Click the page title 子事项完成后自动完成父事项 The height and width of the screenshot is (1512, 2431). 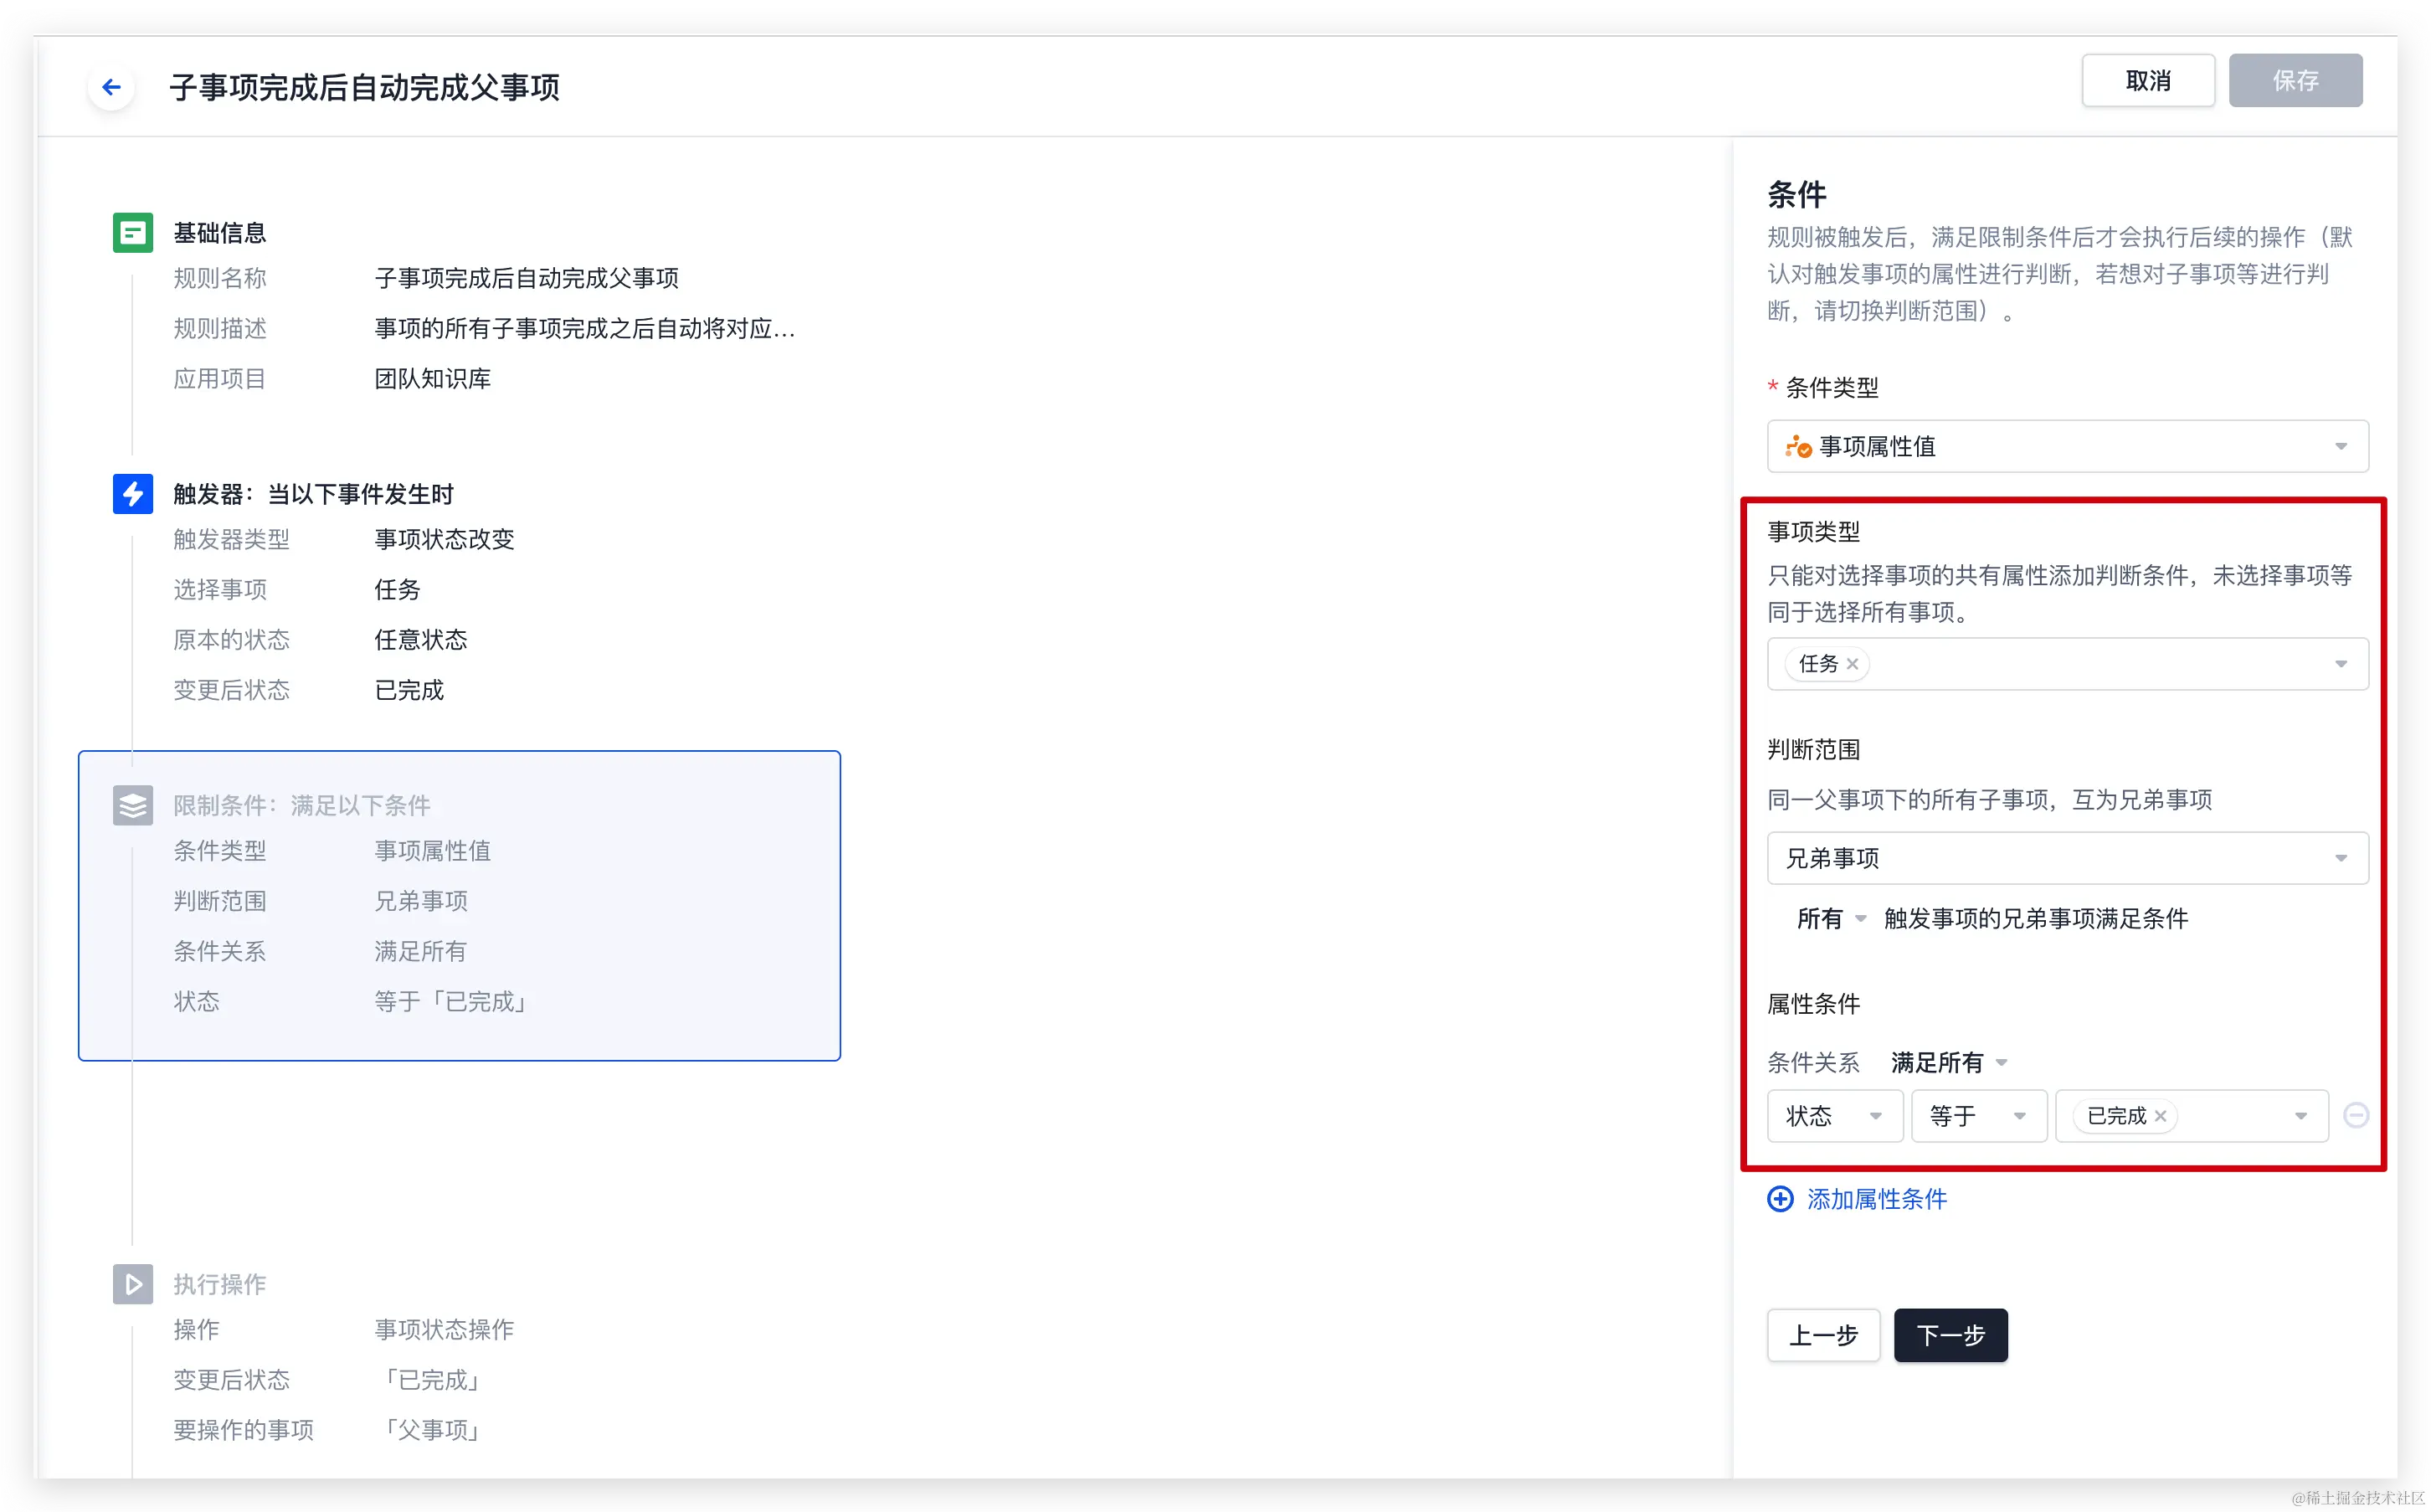click(365, 87)
